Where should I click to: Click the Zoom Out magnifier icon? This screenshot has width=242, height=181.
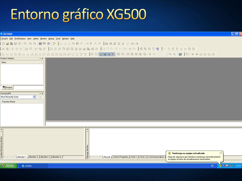tap(154, 54)
